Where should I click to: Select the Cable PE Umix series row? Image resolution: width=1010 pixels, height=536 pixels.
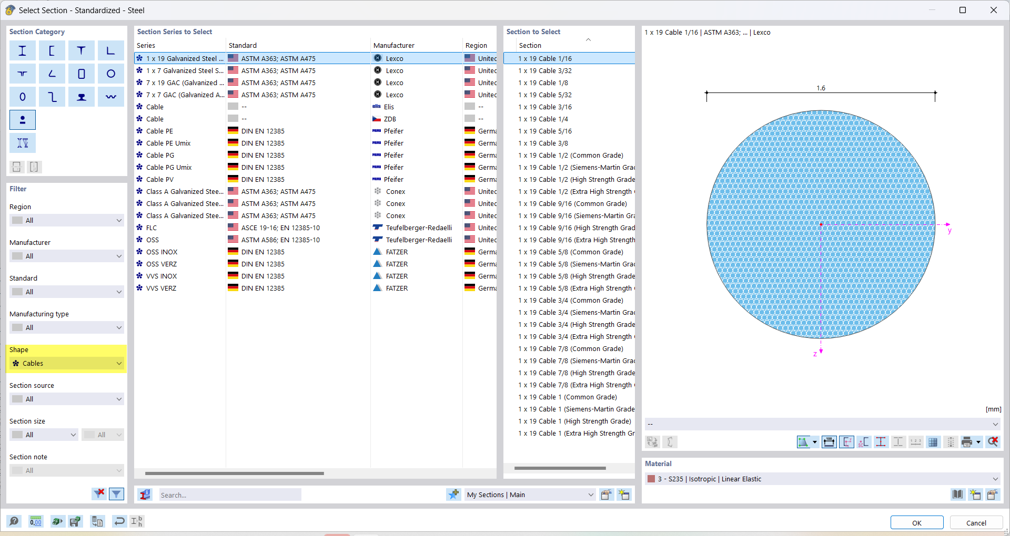[316, 143]
